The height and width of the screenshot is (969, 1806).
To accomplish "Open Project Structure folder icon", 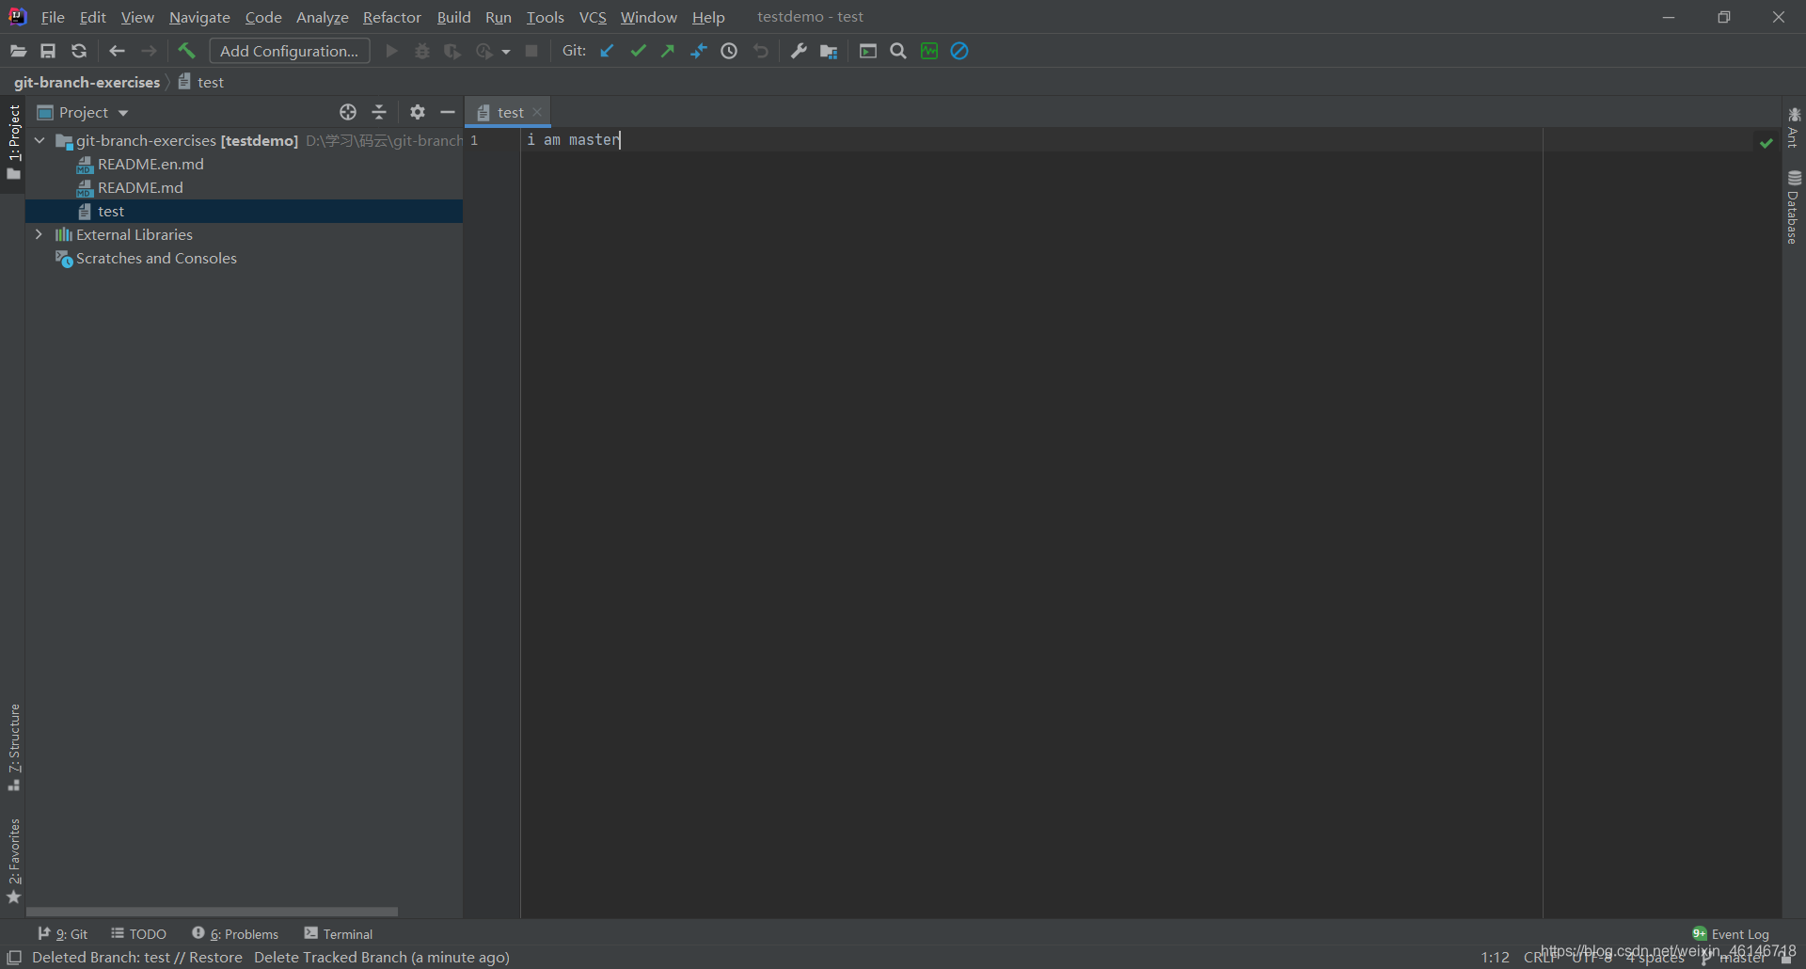I will tap(829, 51).
